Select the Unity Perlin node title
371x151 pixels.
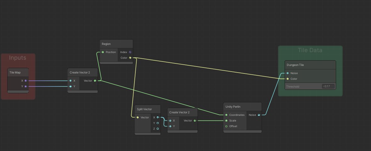click(x=233, y=107)
